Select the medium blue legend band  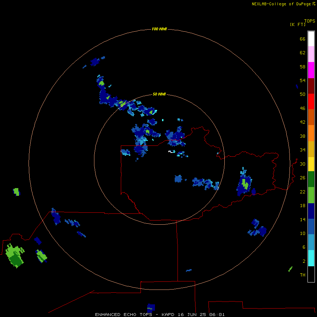tap(311, 226)
